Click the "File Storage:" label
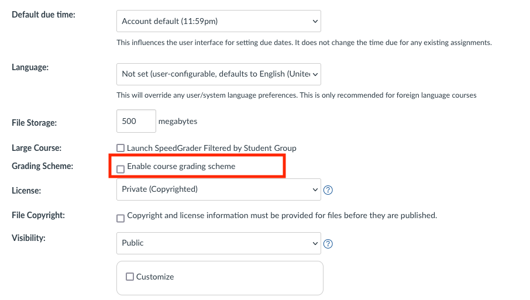Viewport: 530px width, 300px height. [35, 123]
